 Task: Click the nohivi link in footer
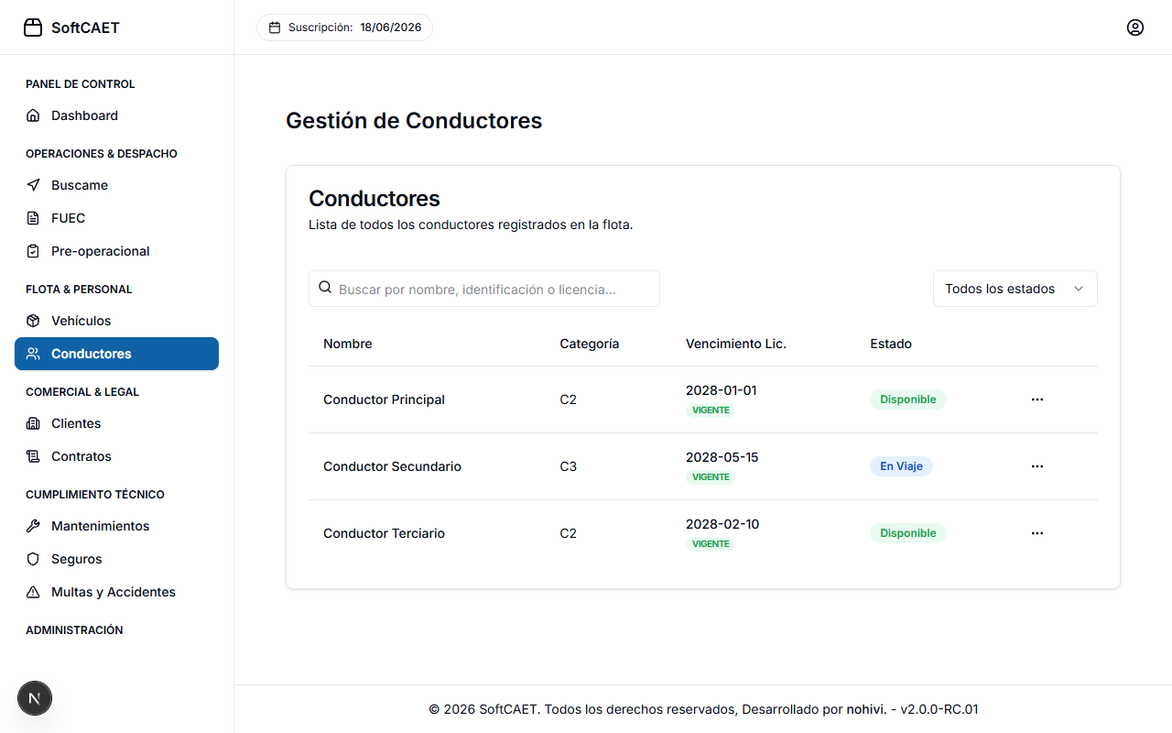[866, 709]
